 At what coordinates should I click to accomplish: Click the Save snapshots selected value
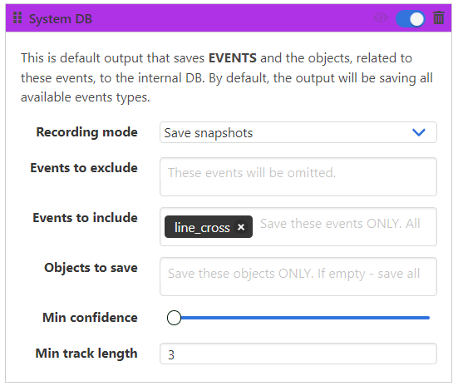(209, 133)
